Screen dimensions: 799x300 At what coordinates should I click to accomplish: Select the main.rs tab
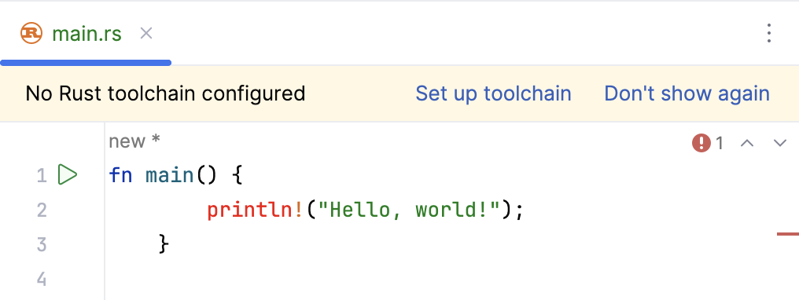87,34
